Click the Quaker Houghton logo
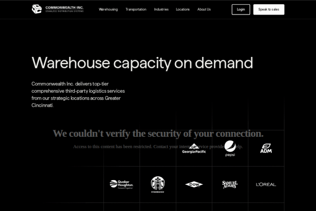The image size is (316, 211). (121, 184)
